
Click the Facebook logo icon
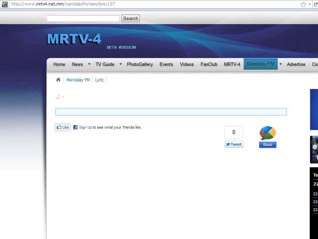pyautogui.click(x=75, y=127)
